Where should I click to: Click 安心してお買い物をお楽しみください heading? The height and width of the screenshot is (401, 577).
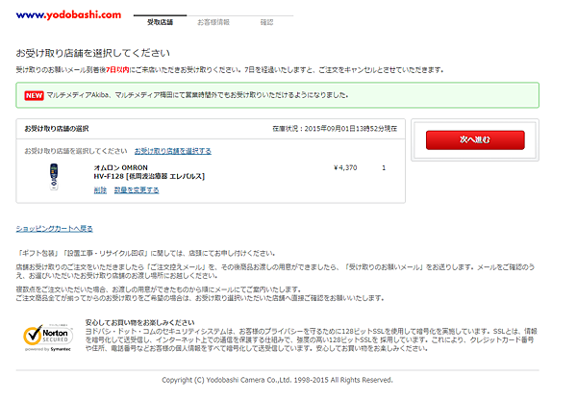click(139, 322)
